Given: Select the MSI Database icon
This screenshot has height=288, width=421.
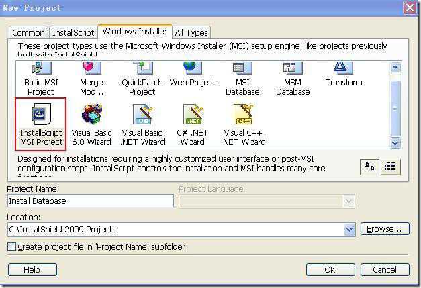Looking at the screenshot, I should [242, 68].
